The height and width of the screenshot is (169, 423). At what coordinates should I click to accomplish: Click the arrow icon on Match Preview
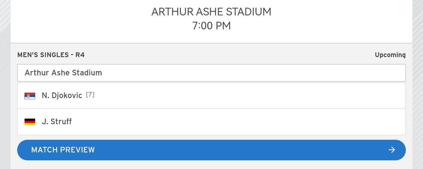click(392, 150)
